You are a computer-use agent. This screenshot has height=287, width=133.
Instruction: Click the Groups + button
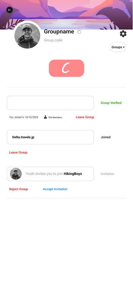click(118, 47)
